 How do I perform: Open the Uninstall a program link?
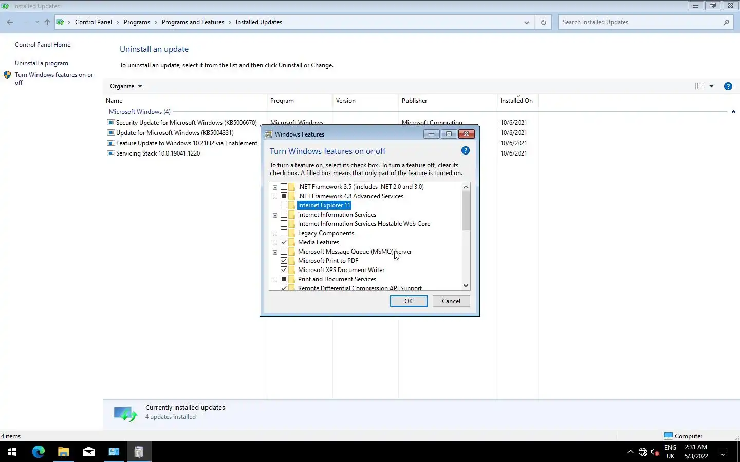(x=42, y=63)
